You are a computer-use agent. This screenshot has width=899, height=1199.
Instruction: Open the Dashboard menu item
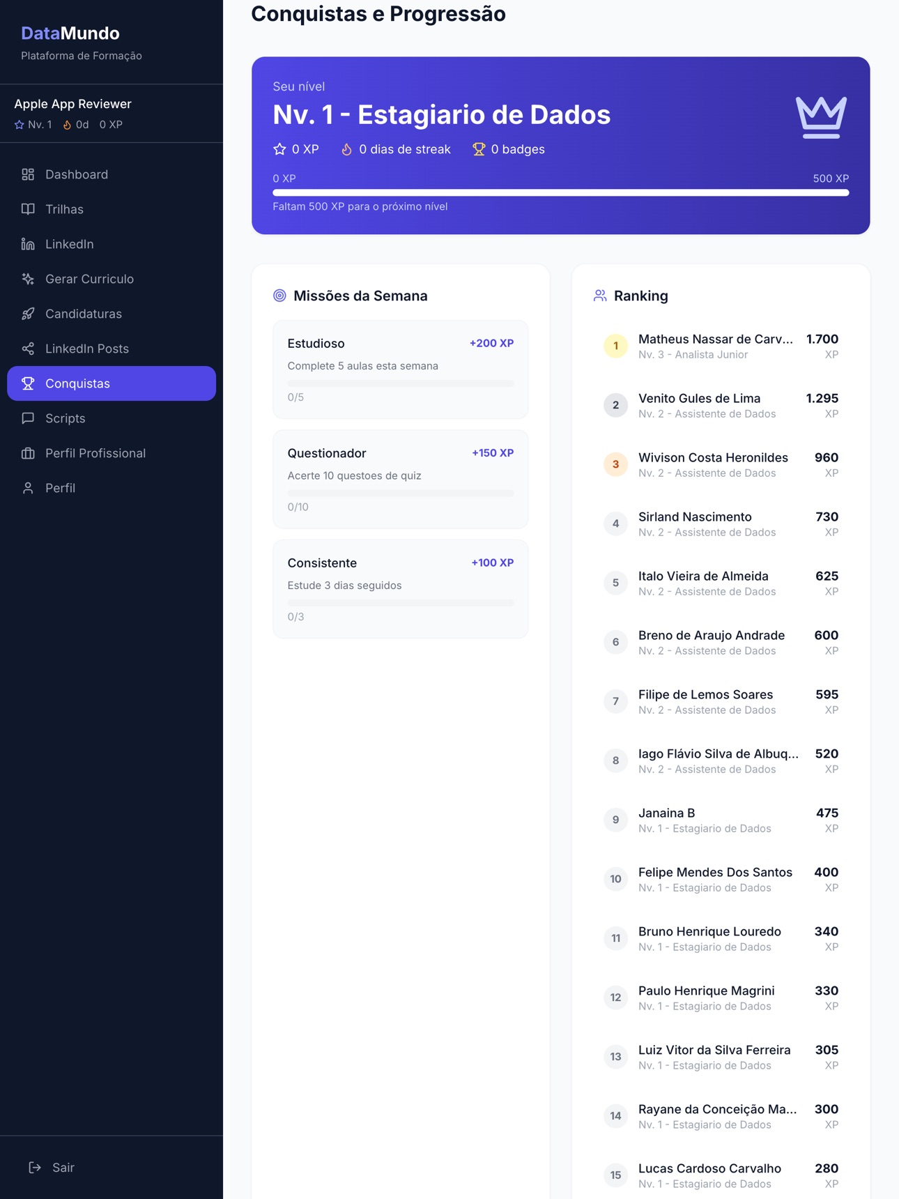[112, 174]
